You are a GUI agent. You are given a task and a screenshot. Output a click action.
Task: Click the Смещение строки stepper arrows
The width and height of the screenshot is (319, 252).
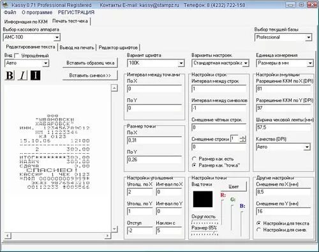pyautogui.click(x=242, y=139)
